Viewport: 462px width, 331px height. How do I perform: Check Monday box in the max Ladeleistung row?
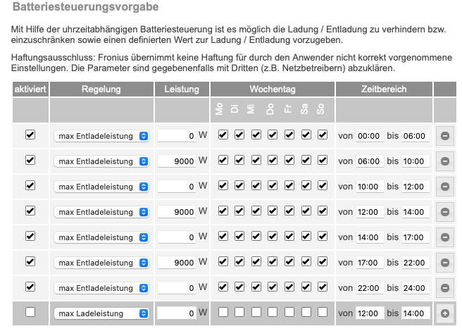point(223,312)
